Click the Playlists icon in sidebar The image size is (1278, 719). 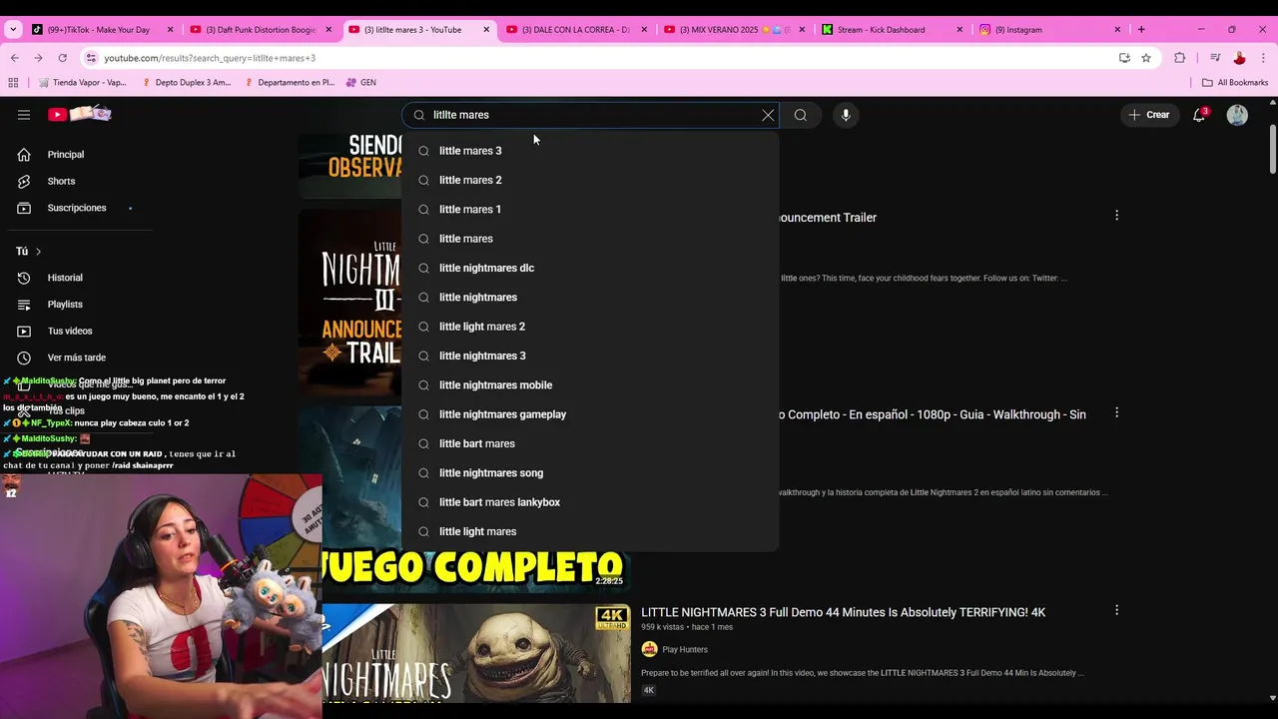point(24,305)
